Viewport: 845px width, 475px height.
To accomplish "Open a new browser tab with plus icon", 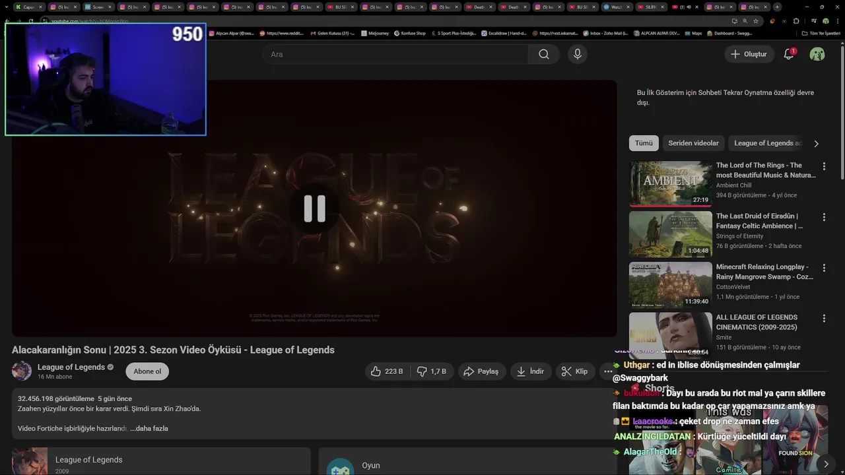I will coord(777,7).
